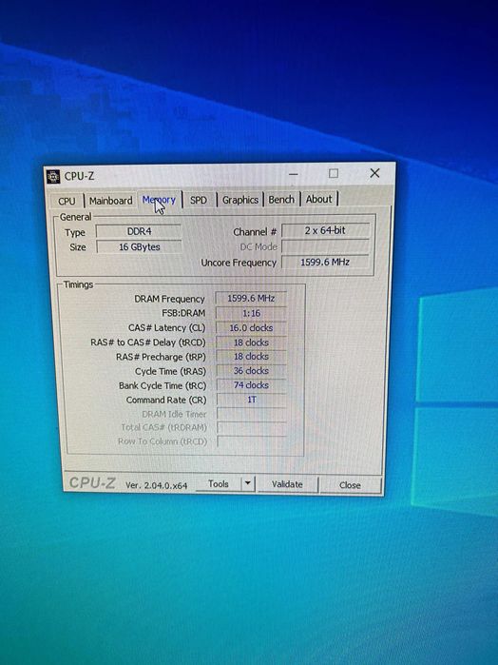Image resolution: width=498 pixels, height=665 pixels.
Task: Click the "Channel #" label
Action: coord(255,232)
